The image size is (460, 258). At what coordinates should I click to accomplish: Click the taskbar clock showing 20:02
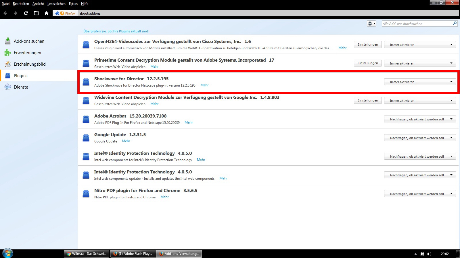(x=445, y=254)
